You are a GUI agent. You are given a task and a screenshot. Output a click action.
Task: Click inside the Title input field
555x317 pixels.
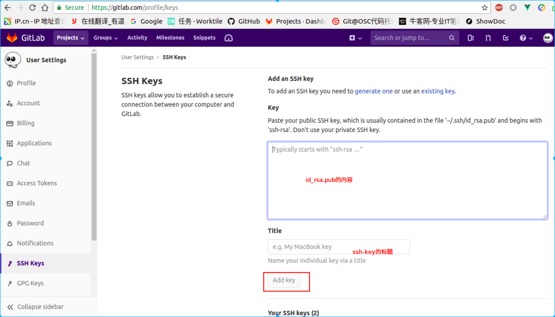pyautogui.click(x=338, y=246)
